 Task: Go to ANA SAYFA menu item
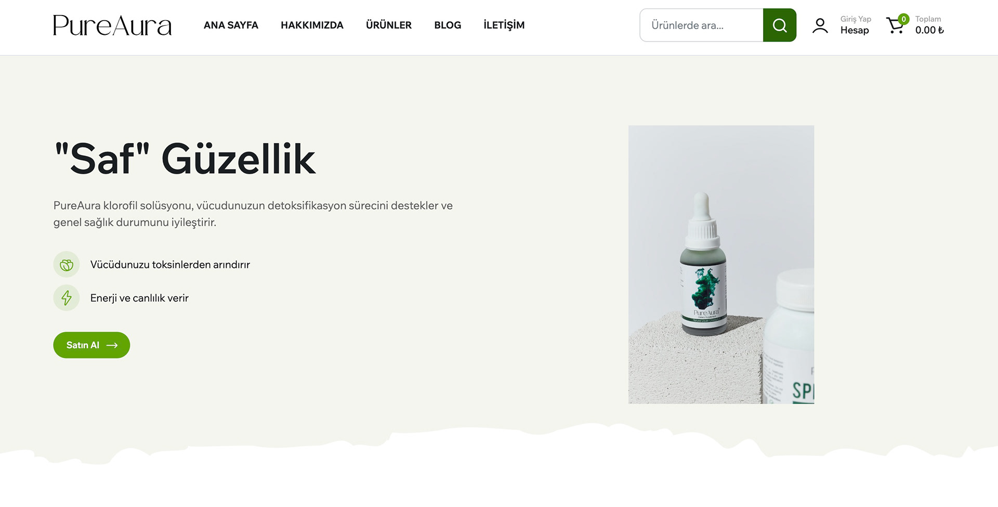point(231,25)
